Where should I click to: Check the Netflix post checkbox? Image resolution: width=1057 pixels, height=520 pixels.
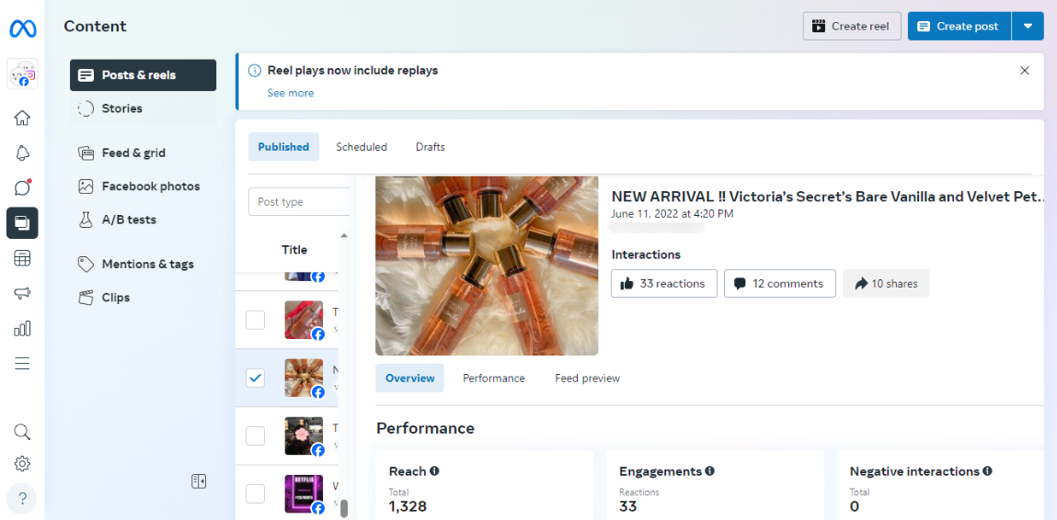255,493
